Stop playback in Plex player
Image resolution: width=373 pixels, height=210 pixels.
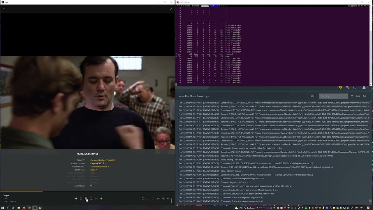coord(101,199)
